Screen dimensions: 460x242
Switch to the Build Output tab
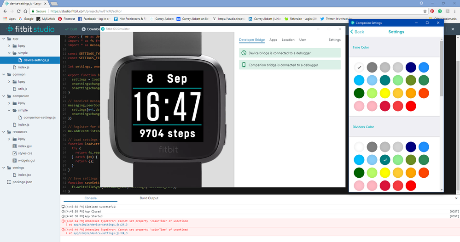(x=149, y=198)
